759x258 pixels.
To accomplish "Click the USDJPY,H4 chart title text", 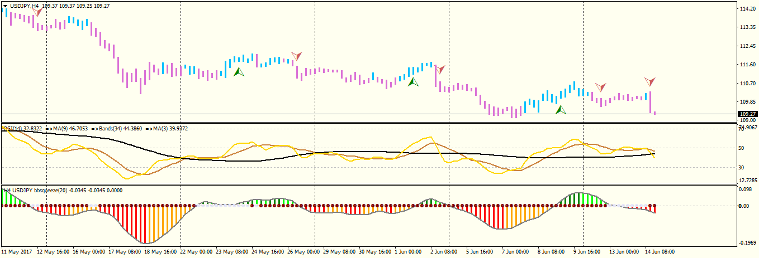I will [x=25, y=6].
